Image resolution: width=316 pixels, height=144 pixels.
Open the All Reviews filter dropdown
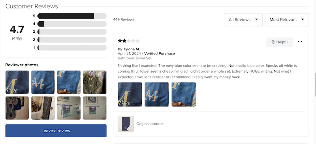(x=243, y=20)
